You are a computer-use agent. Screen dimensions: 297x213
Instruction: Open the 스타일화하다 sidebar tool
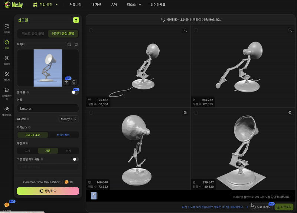[7, 94]
